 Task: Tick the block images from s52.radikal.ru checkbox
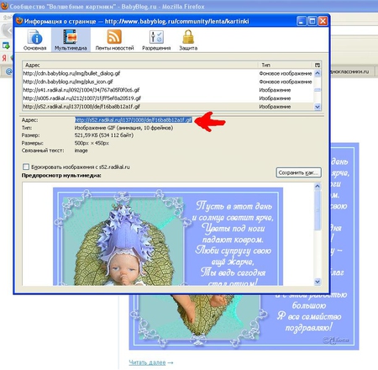(x=26, y=166)
